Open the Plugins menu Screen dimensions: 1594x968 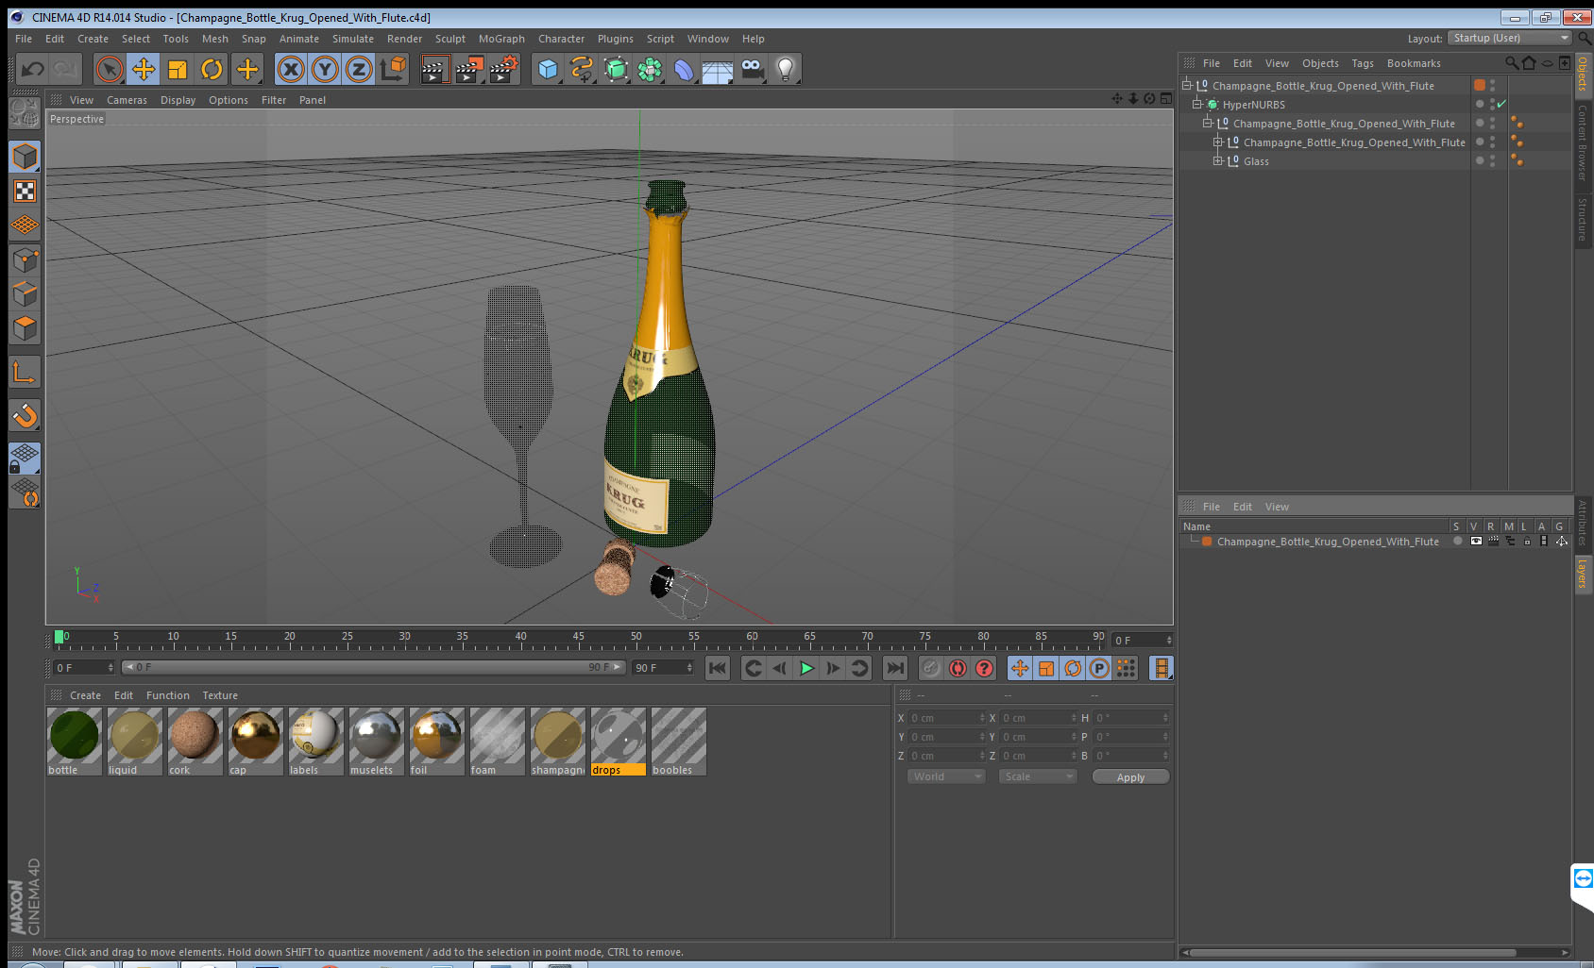click(x=616, y=39)
